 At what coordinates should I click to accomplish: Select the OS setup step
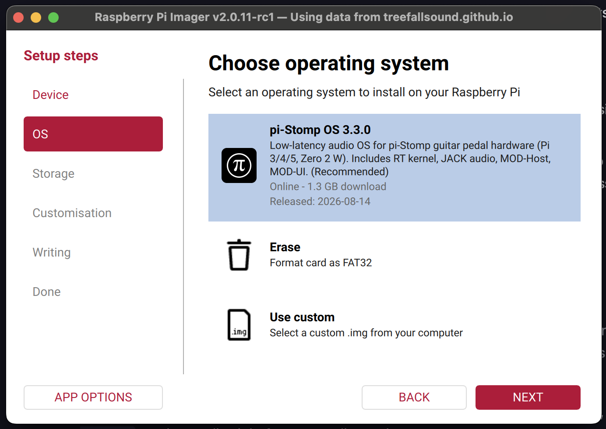(x=93, y=134)
